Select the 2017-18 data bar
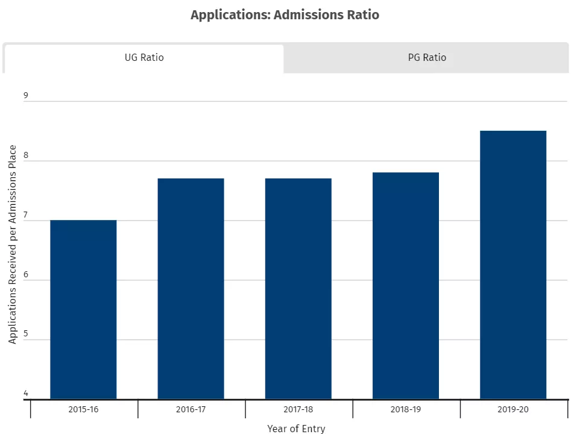The width and height of the screenshot is (574, 434). [298, 289]
